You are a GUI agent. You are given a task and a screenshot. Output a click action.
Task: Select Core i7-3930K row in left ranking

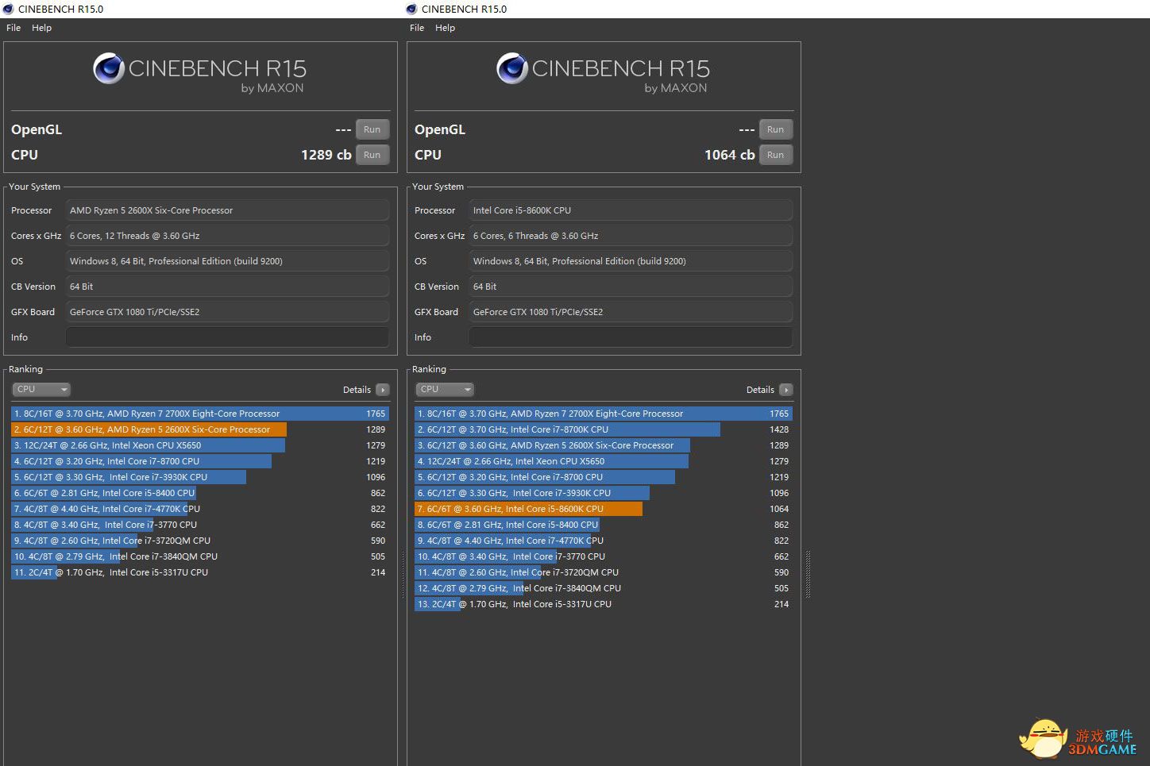[199, 477]
